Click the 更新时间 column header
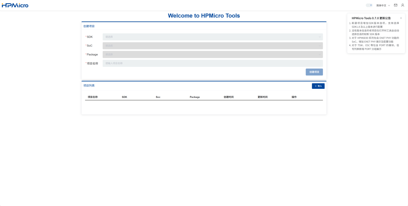The height and width of the screenshot is (206, 408). coord(263,97)
